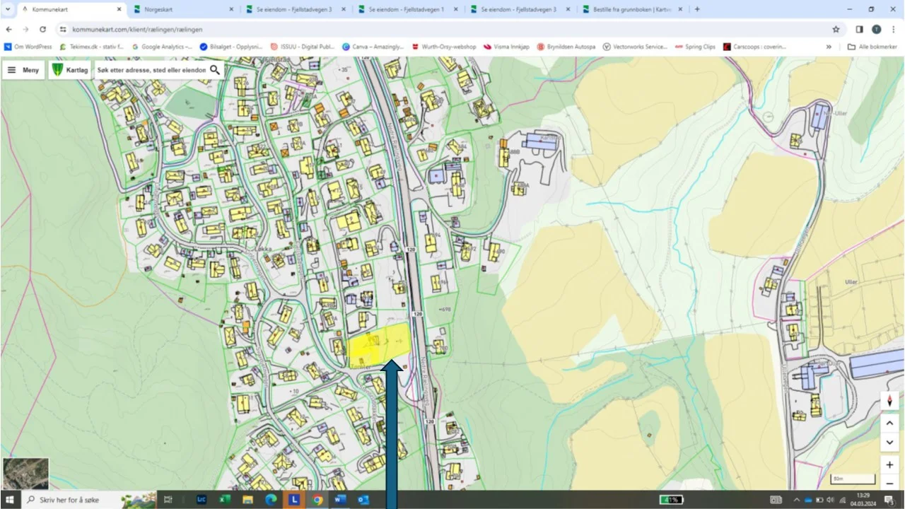The image size is (905, 509).
Task: Click the address search magnifier icon
Action: tap(215, 70)
